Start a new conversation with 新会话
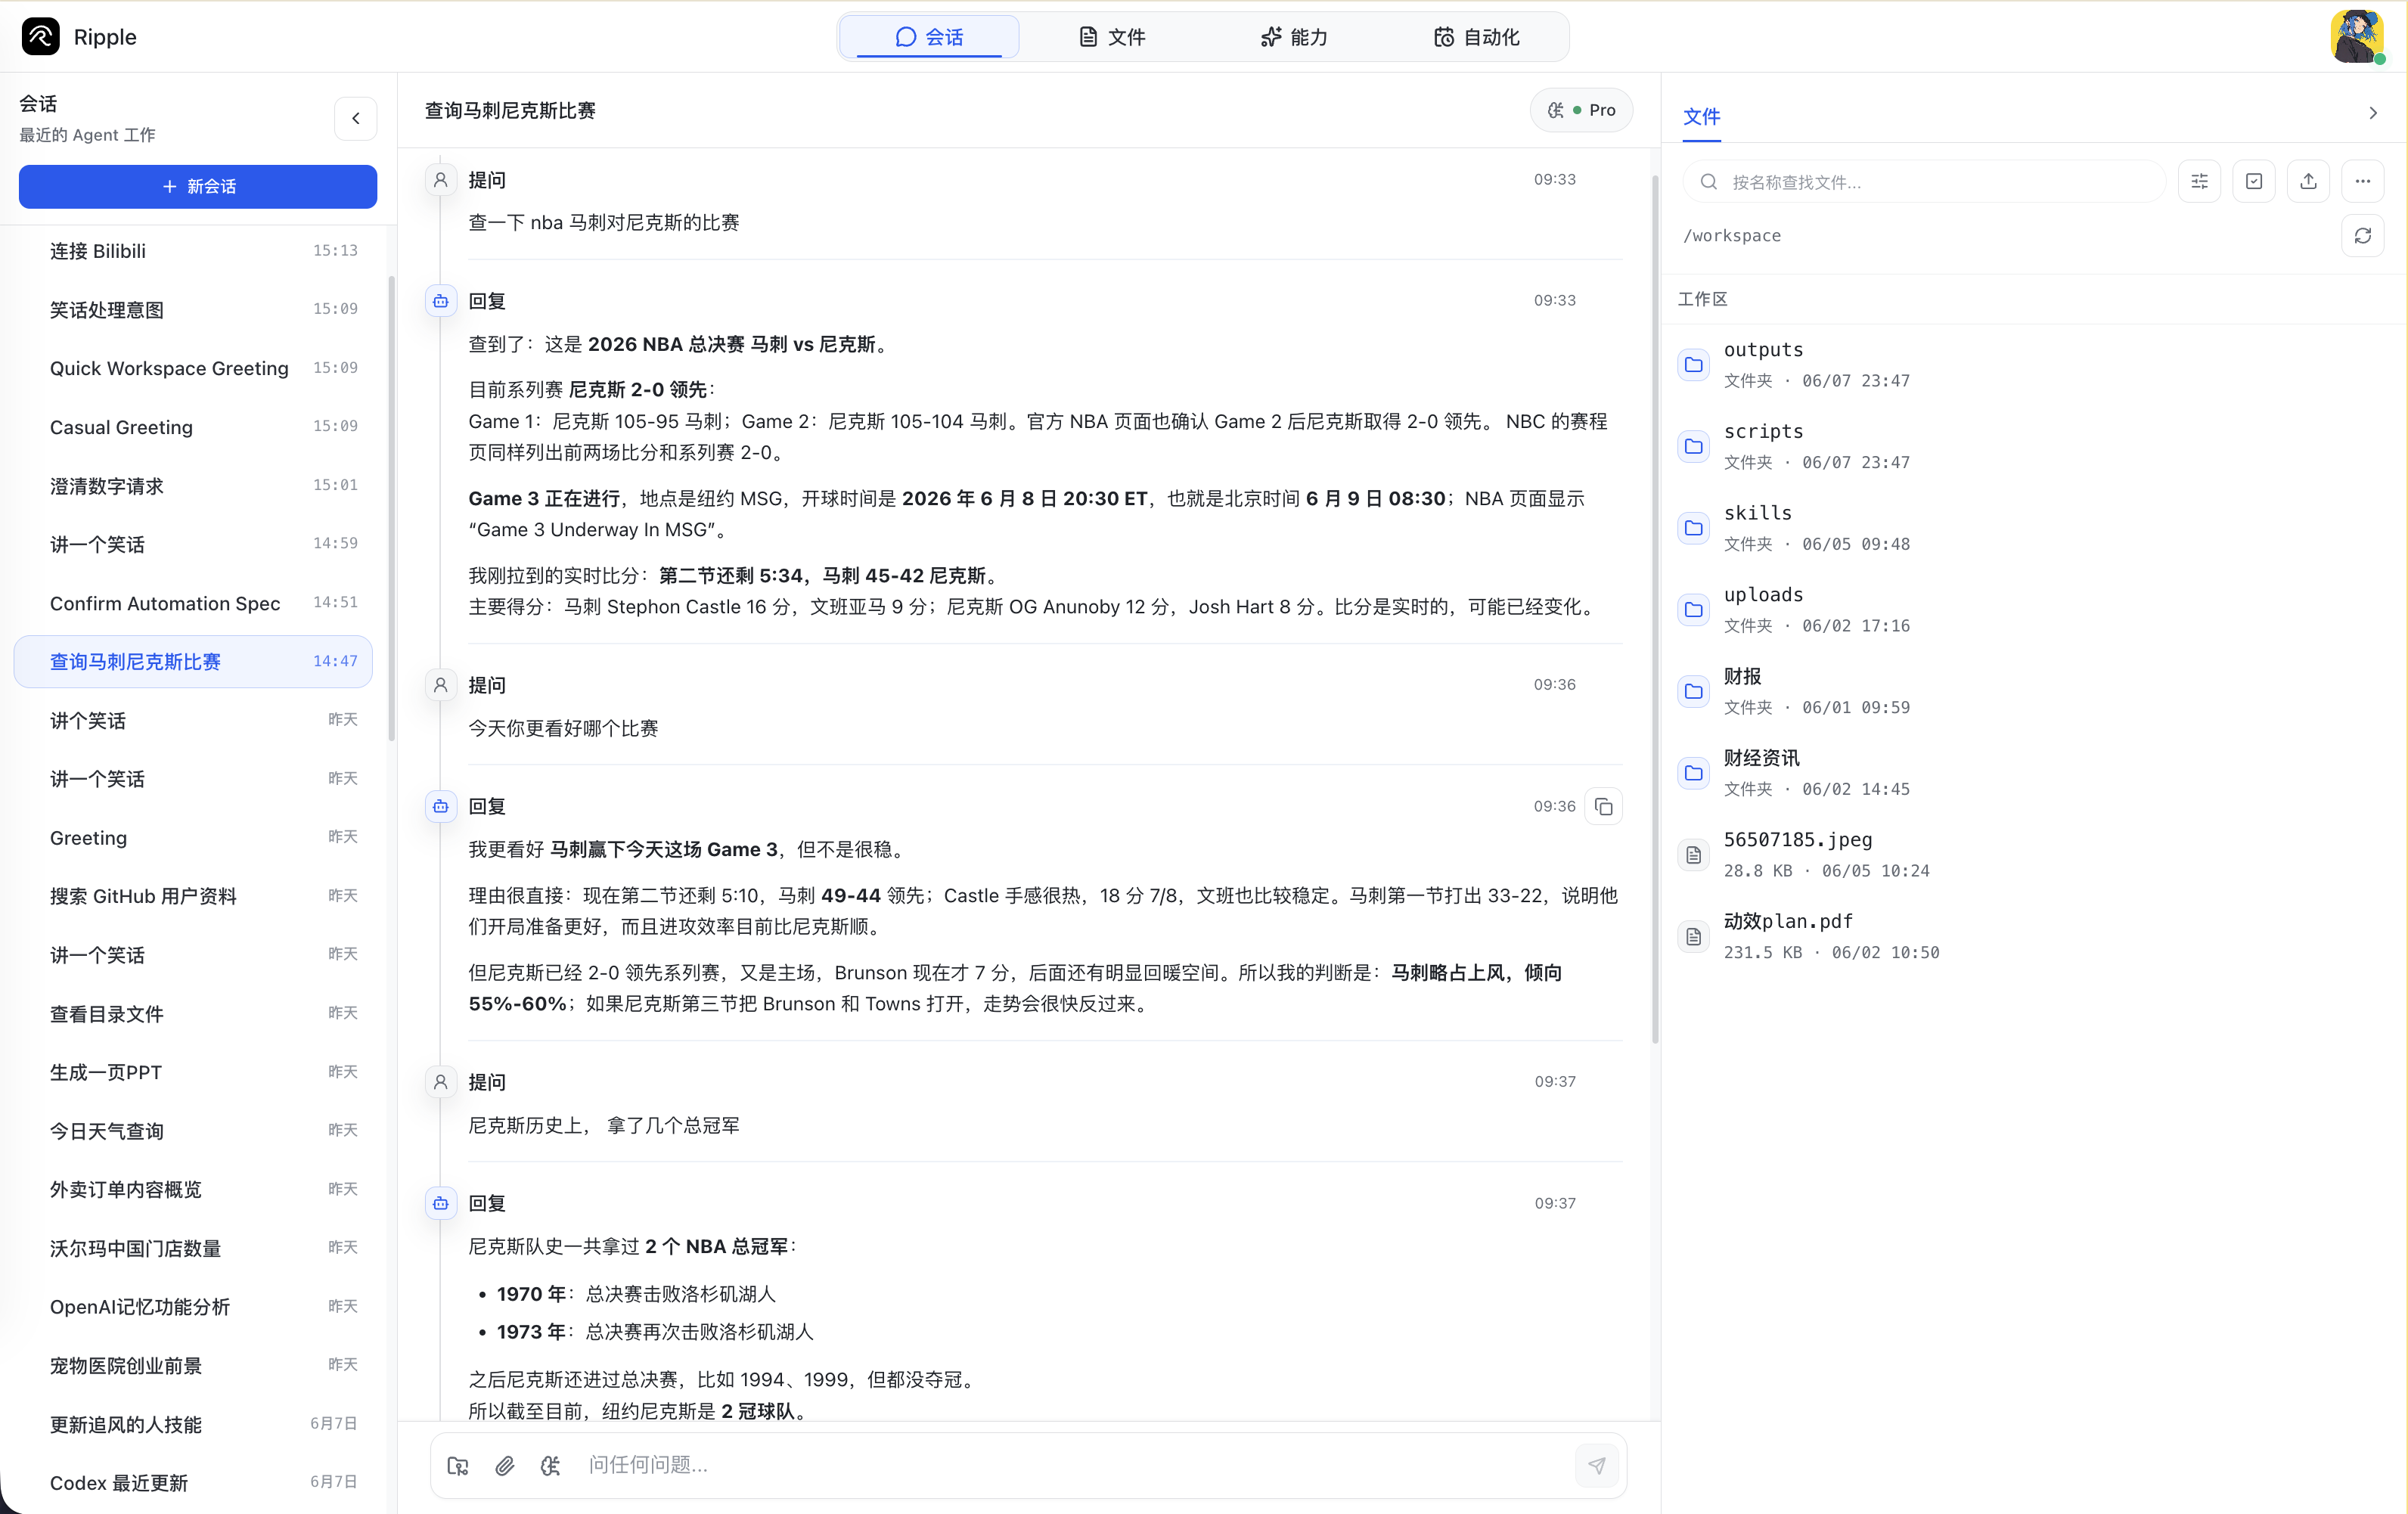This screenshot has width=2408, height=1514. pyautogui.click(x=198, y=187)
